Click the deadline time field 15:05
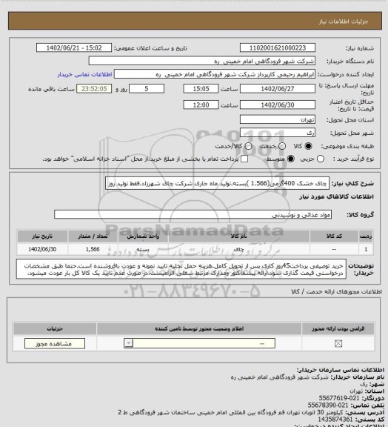The width and height of the screenshot is (388, 427). click(201, 89)
